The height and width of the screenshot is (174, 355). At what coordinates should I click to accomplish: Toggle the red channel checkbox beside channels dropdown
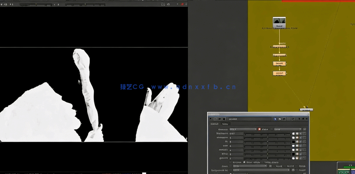tap(260, 129)
